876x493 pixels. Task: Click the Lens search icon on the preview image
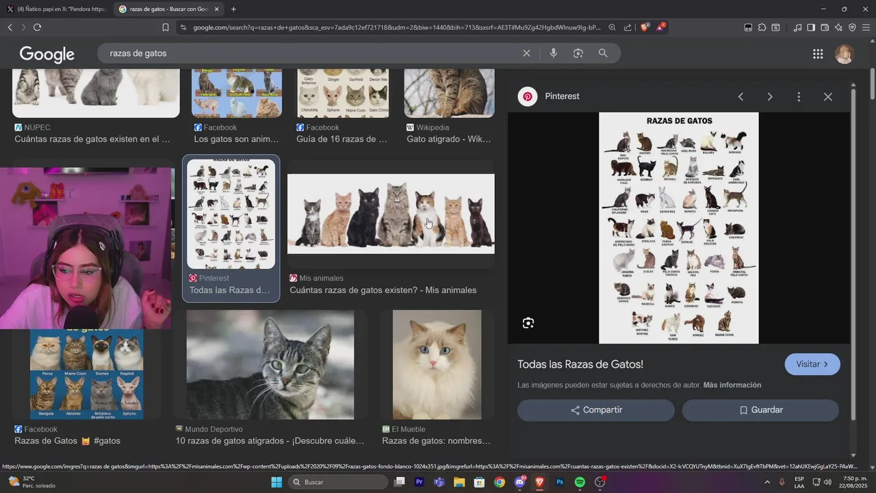(x=528, y=323)
